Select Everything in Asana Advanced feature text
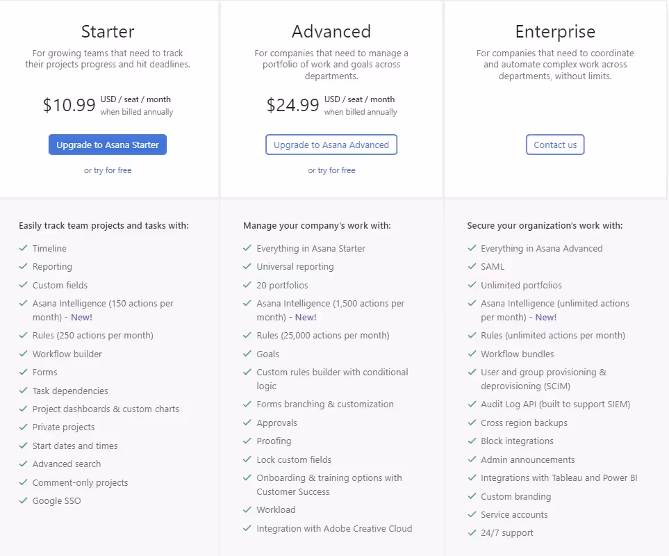 tap(541, 248)
